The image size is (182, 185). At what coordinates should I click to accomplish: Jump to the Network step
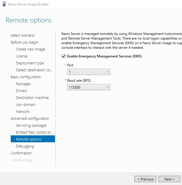click(23, 112)
